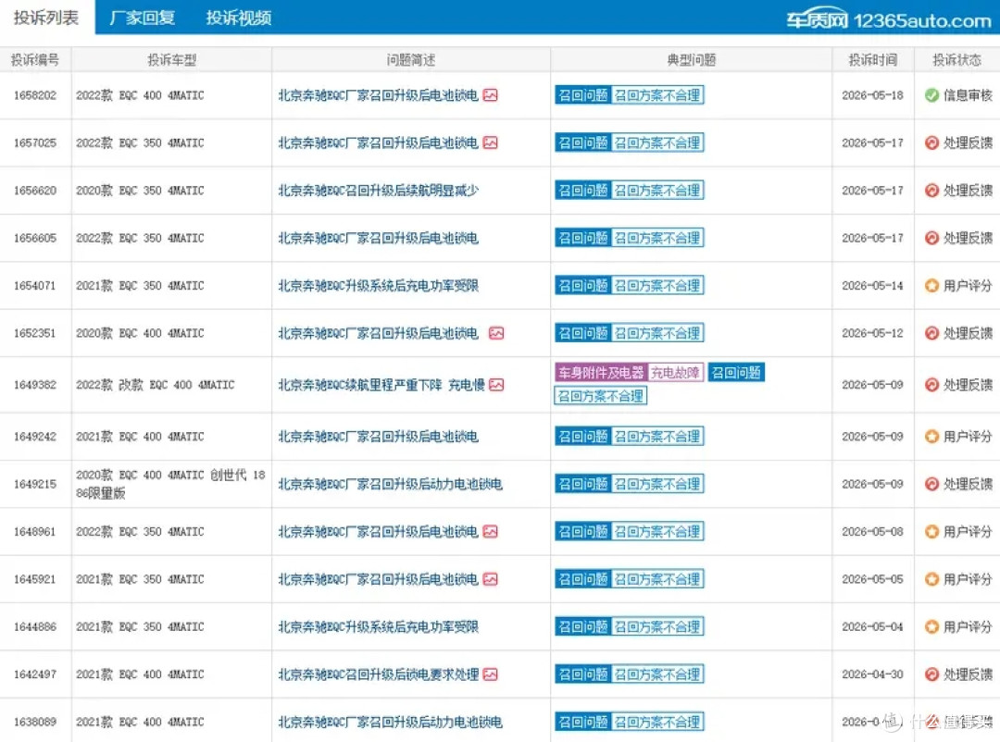This screenshot has height=742, width=1000.
Task: Click date 2026-04-30 for complaint 1642497
Action: (x=872, y=674)
